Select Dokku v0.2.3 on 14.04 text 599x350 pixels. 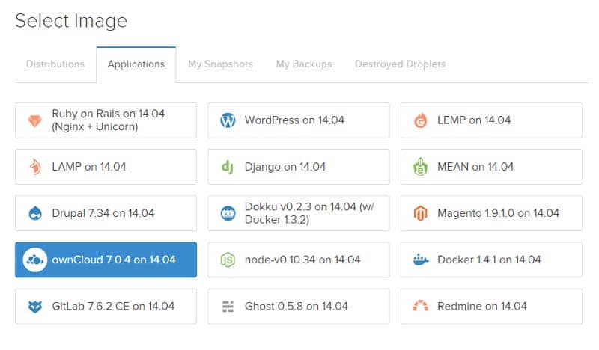(309, 213)
